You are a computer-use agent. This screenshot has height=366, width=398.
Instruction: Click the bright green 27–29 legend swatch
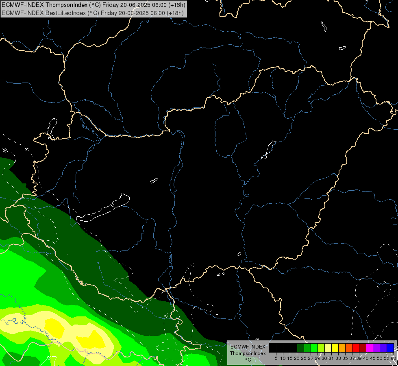coord(314,348)
